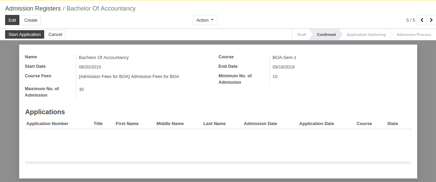Screen dimensions: 436x182
Task: Click the Start Date value 08/20/2019
Action: [90, 67]
